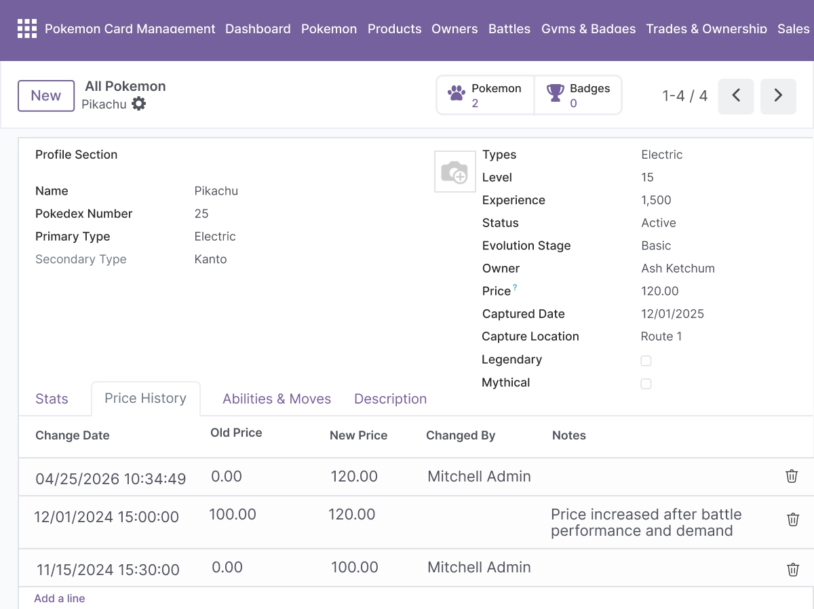814x609 pixels.
Task: Toggle the Mythical checkbox
Action: (646, 384)
